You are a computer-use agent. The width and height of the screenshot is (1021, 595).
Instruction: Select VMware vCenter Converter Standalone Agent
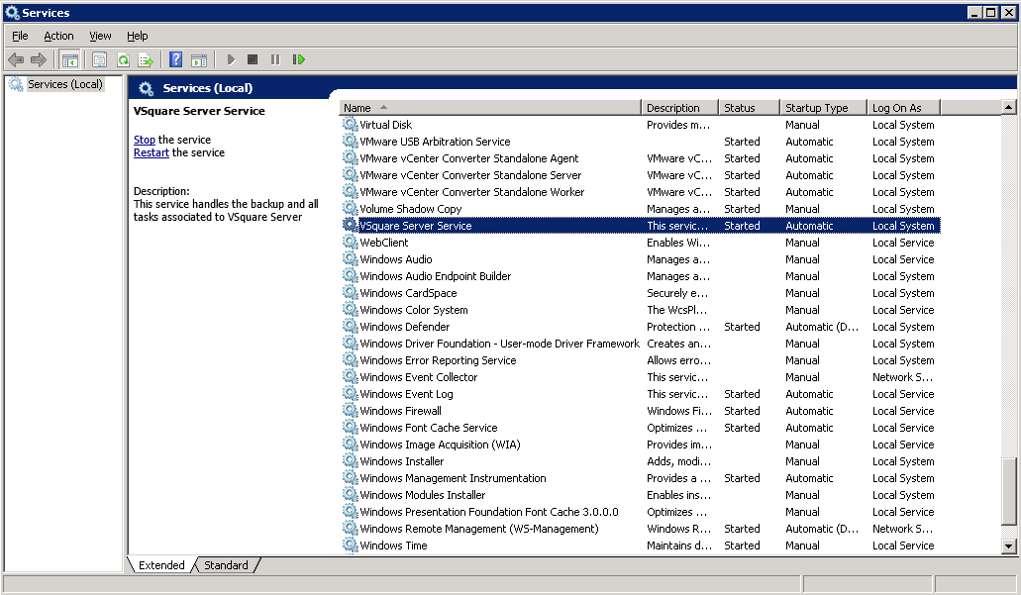[x=641, y=158]
